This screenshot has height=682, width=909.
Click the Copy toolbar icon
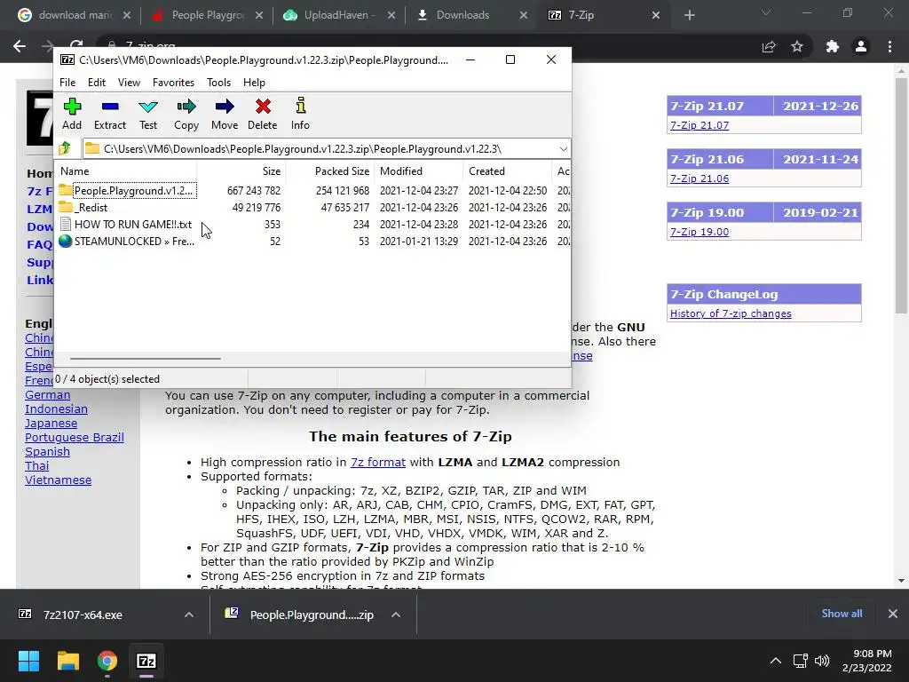coord(186,114)
